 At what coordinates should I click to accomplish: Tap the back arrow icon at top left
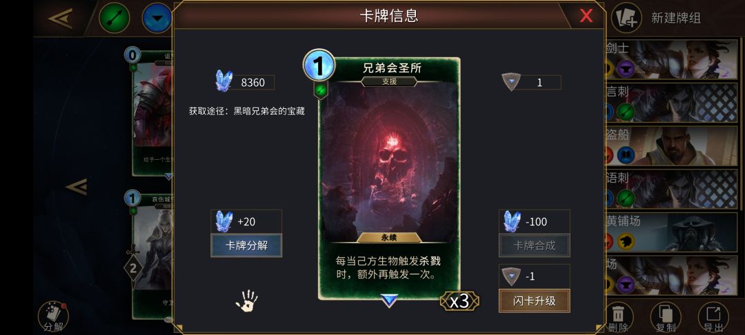click(x=60, y=18)
